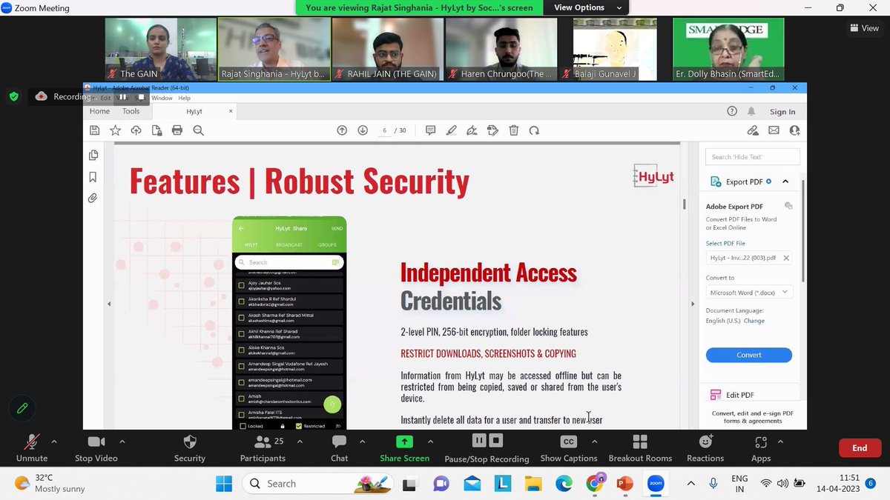This screenshot has width=890, height=500.
Task: Expand options arrow next to Share Screen
Action: 430,441
